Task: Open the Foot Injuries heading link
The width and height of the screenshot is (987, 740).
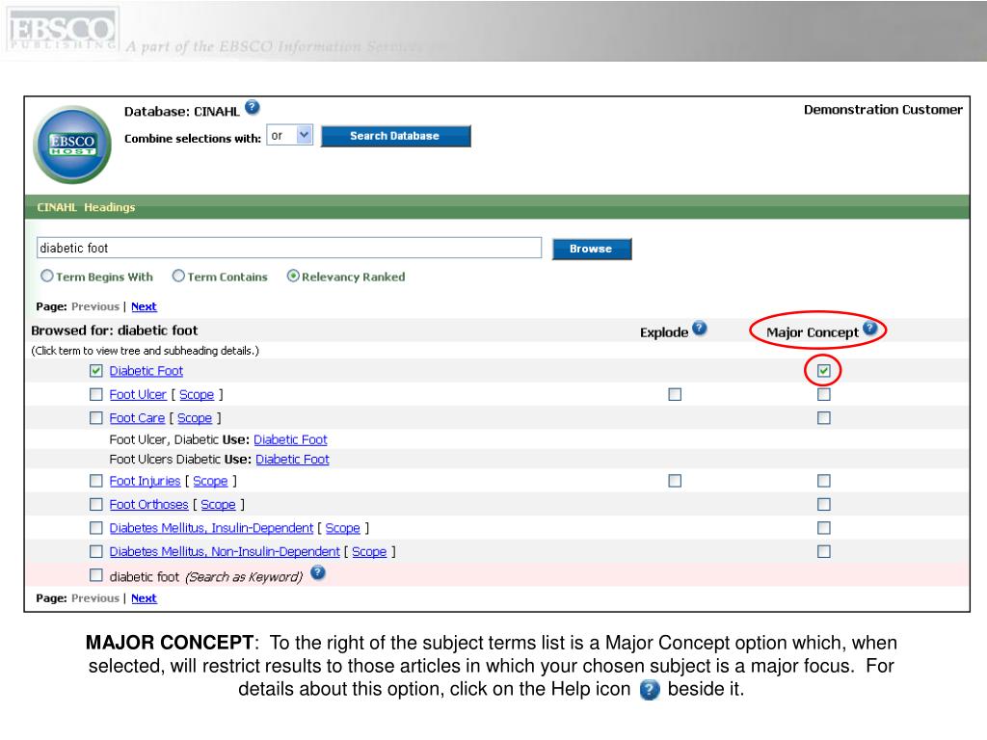Action: (145, 481)
